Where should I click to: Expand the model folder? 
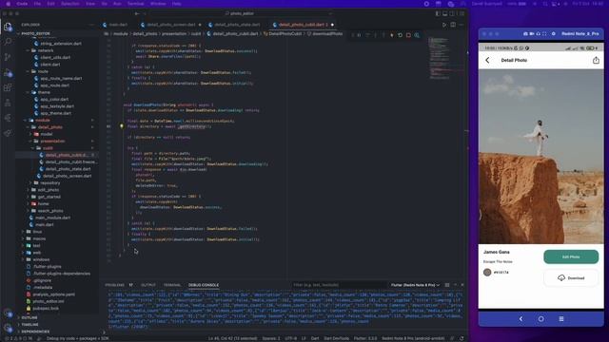point(47,134)
